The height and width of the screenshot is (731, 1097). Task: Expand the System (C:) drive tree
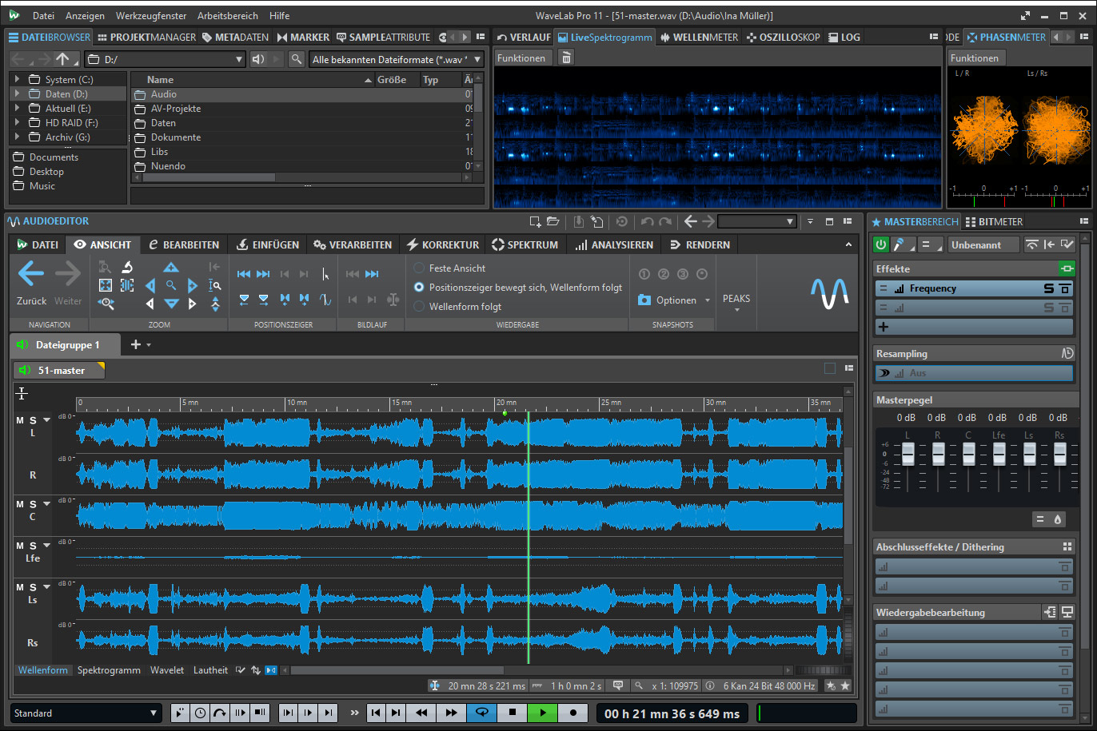tap(18, 79)
